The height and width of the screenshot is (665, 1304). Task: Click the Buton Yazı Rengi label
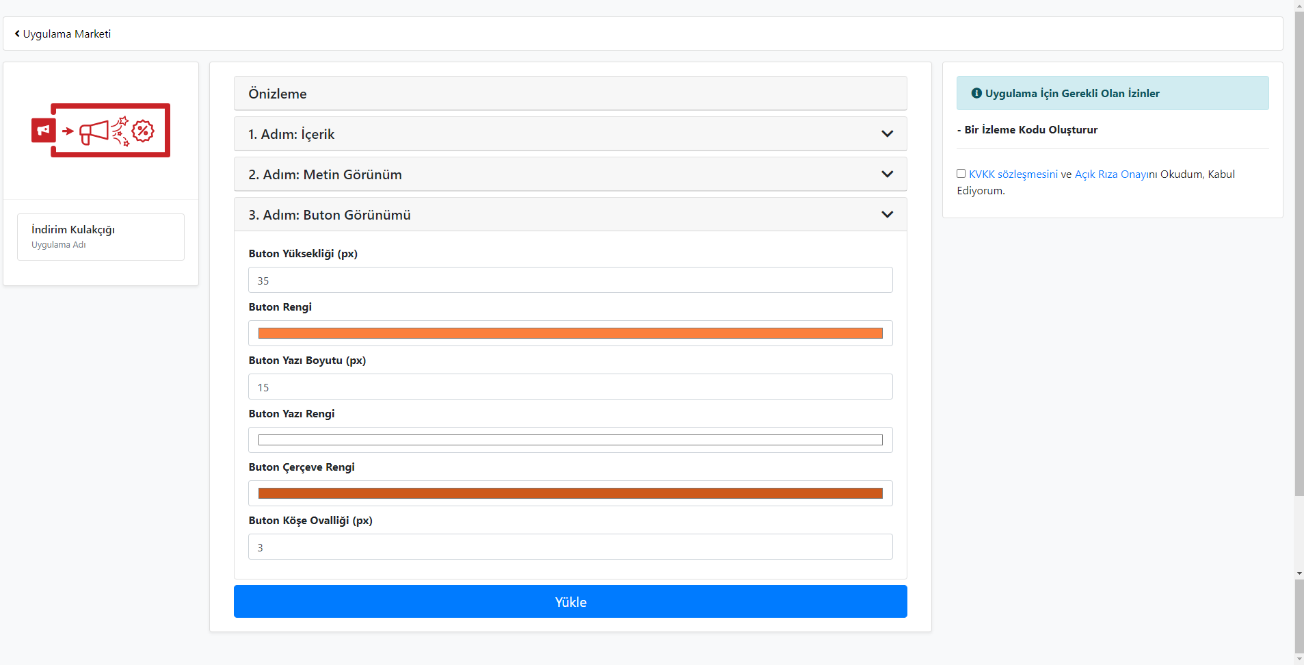[291, 414]
